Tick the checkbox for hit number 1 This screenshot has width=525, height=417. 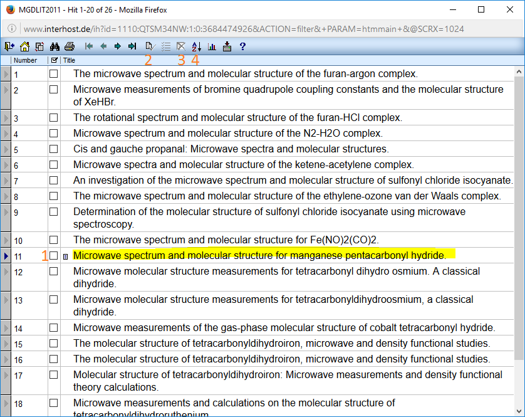click(x=54, y=74)
